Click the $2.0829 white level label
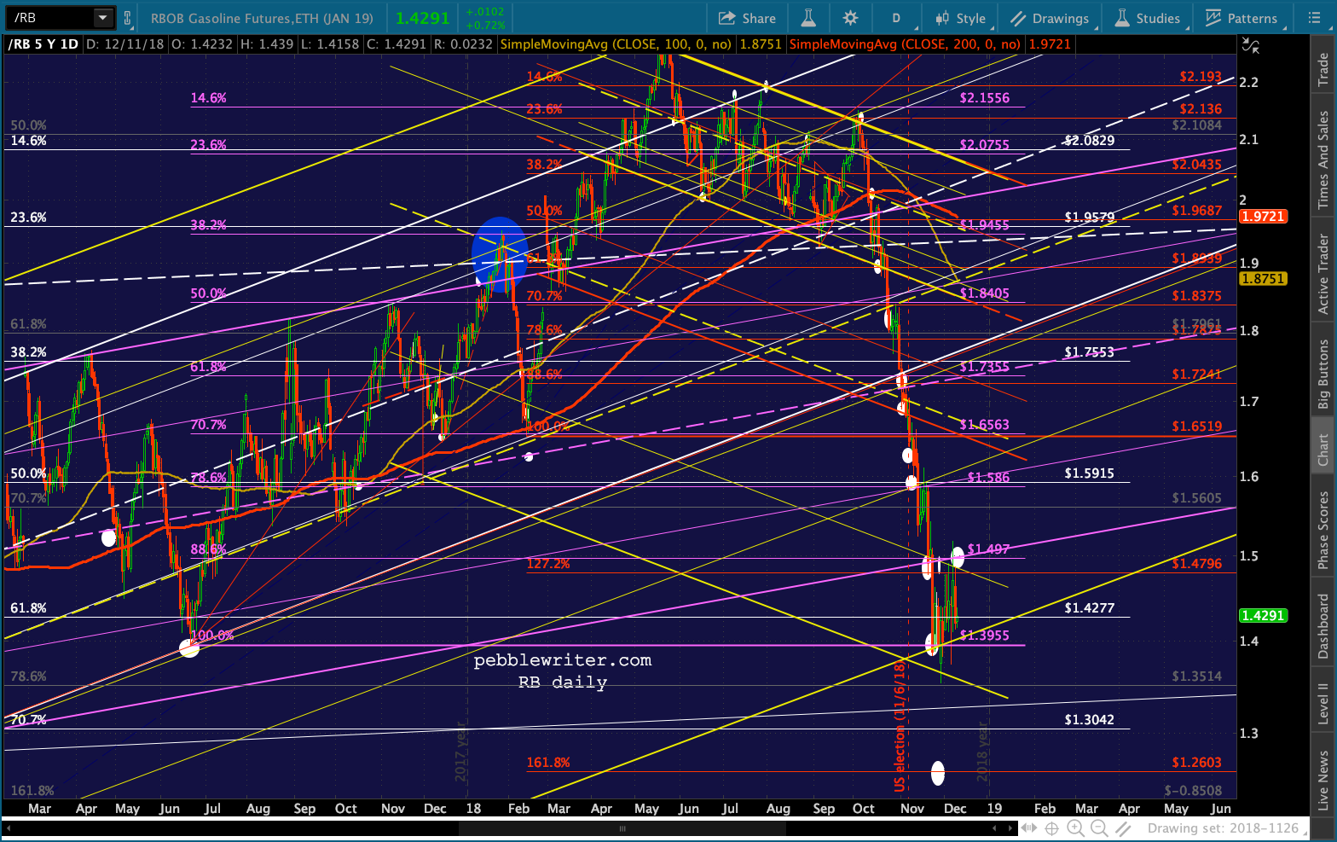The height and width of the screenshot is (842, 1337). 1089,141
